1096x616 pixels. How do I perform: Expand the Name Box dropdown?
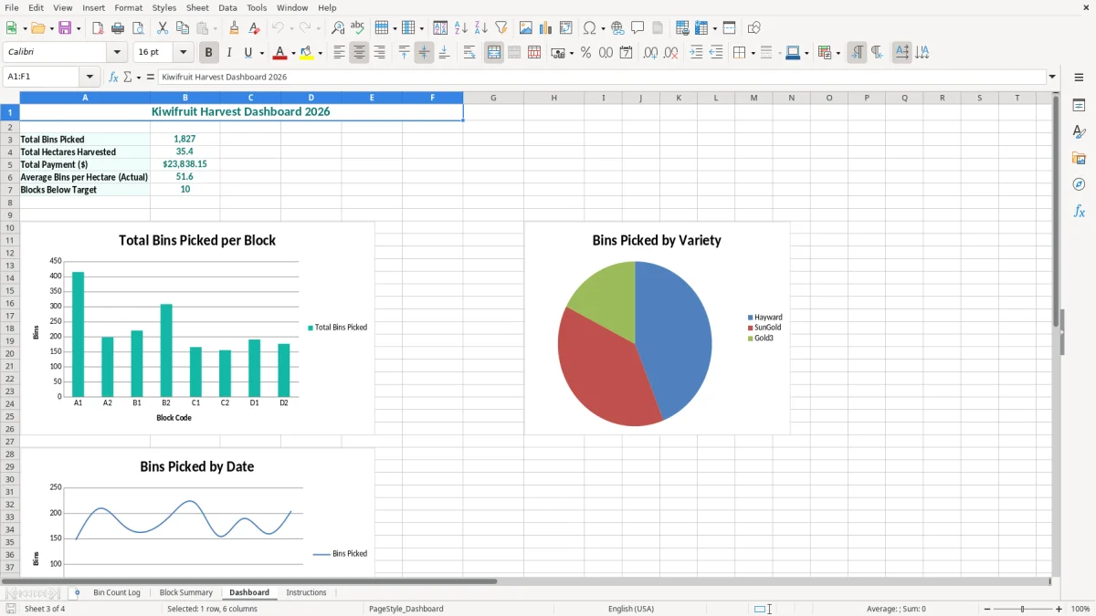[x=90, y=78]
